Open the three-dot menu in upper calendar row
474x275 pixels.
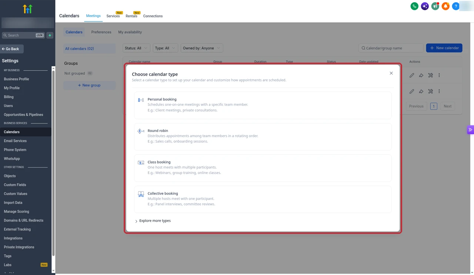(439, 75)
